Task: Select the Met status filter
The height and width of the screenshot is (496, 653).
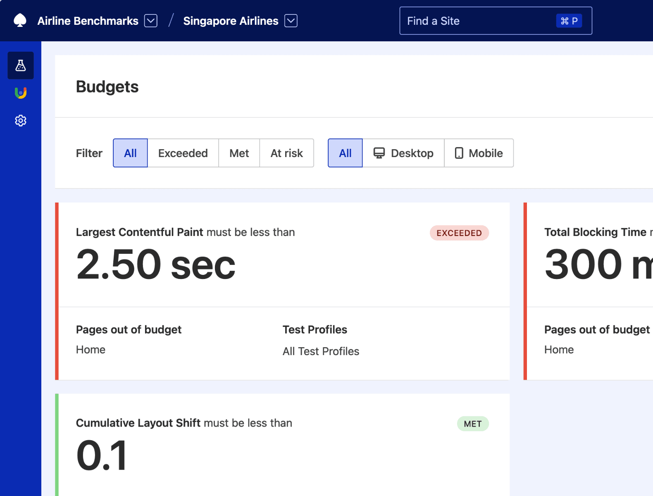Action: (239, 153)
